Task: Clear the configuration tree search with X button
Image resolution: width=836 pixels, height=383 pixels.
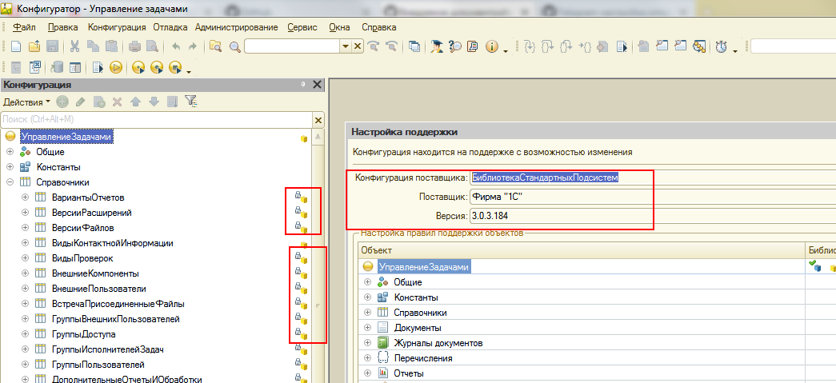Action: 318,120
